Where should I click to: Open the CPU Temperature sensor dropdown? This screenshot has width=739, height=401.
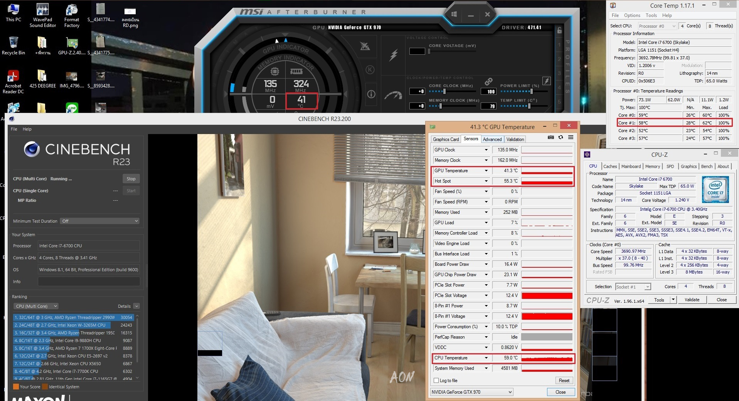pyautogui.click(x=486, y=358)
